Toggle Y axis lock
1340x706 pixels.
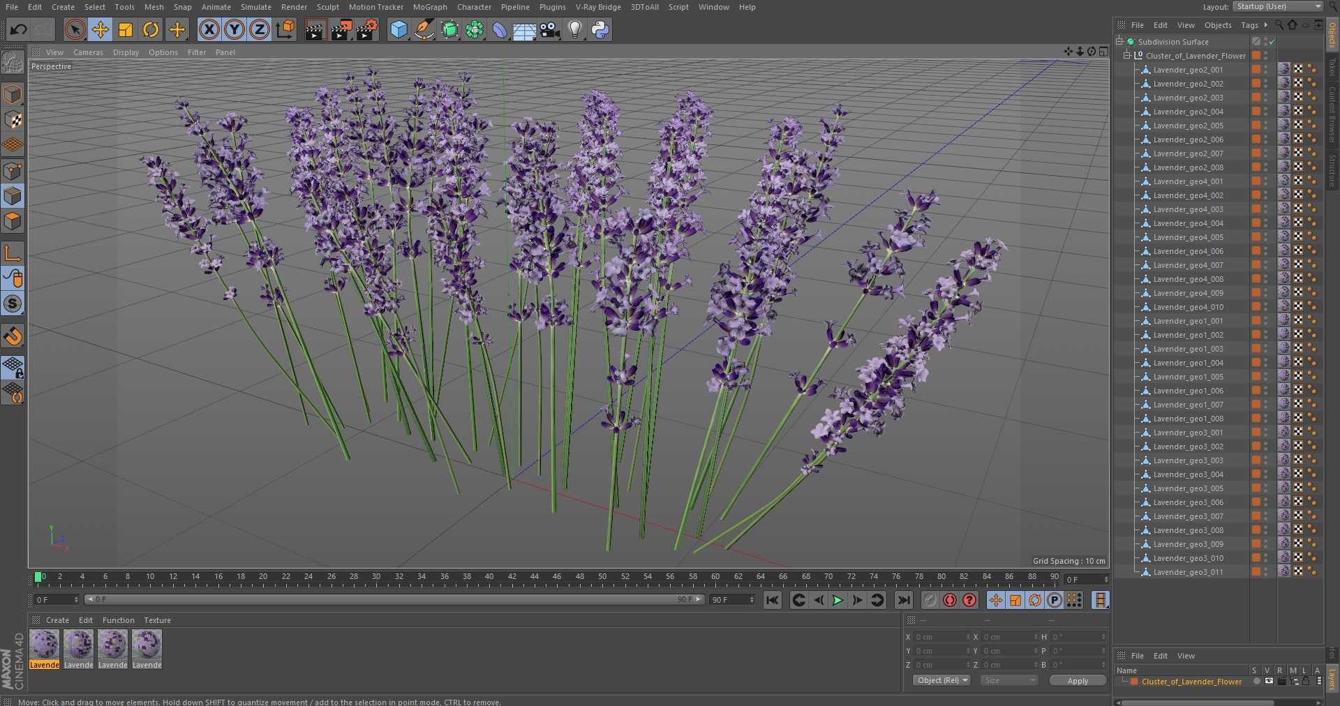pos(234,29)
